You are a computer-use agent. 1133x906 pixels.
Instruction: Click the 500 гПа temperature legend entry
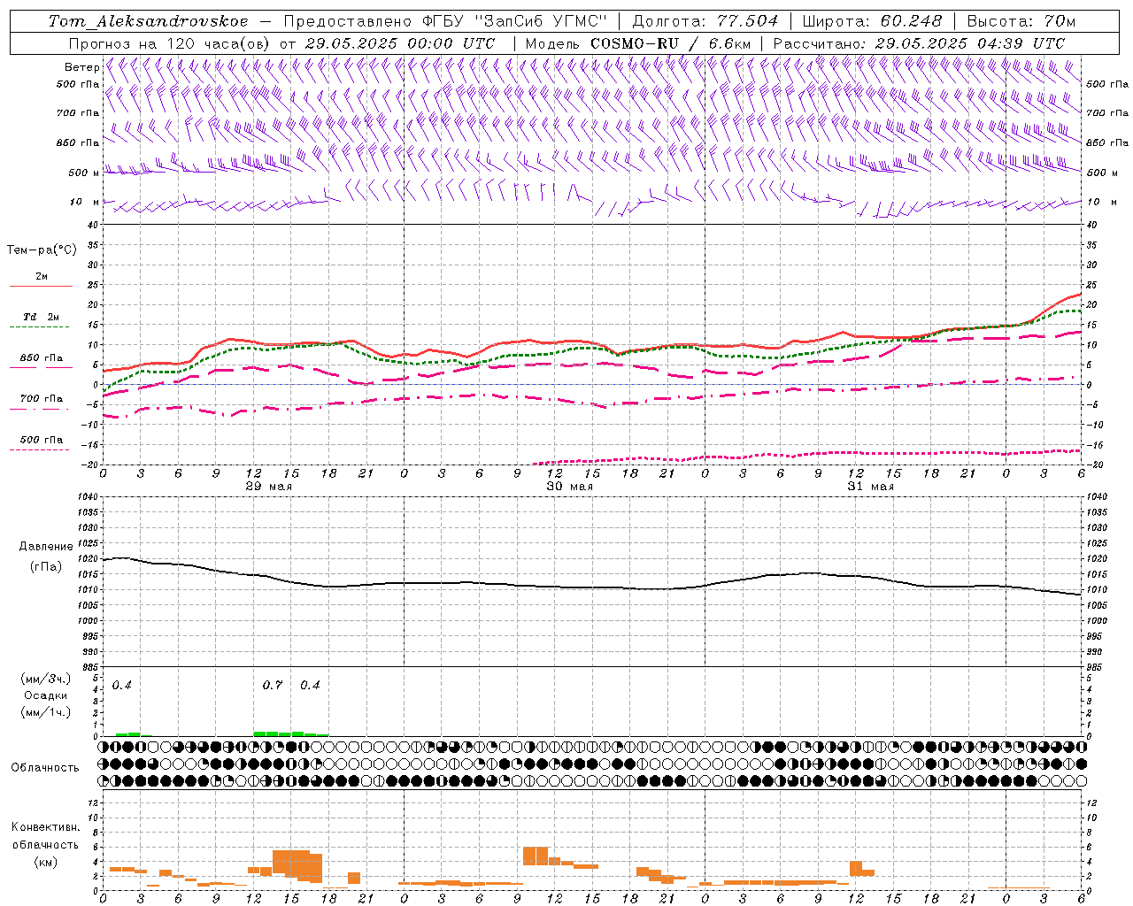coord(42,440)
